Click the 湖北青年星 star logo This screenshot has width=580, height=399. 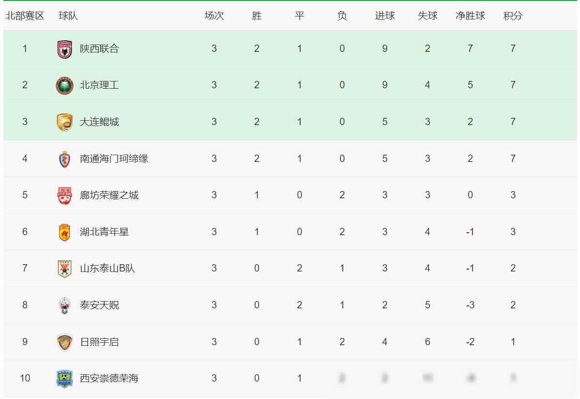point(64,232)
